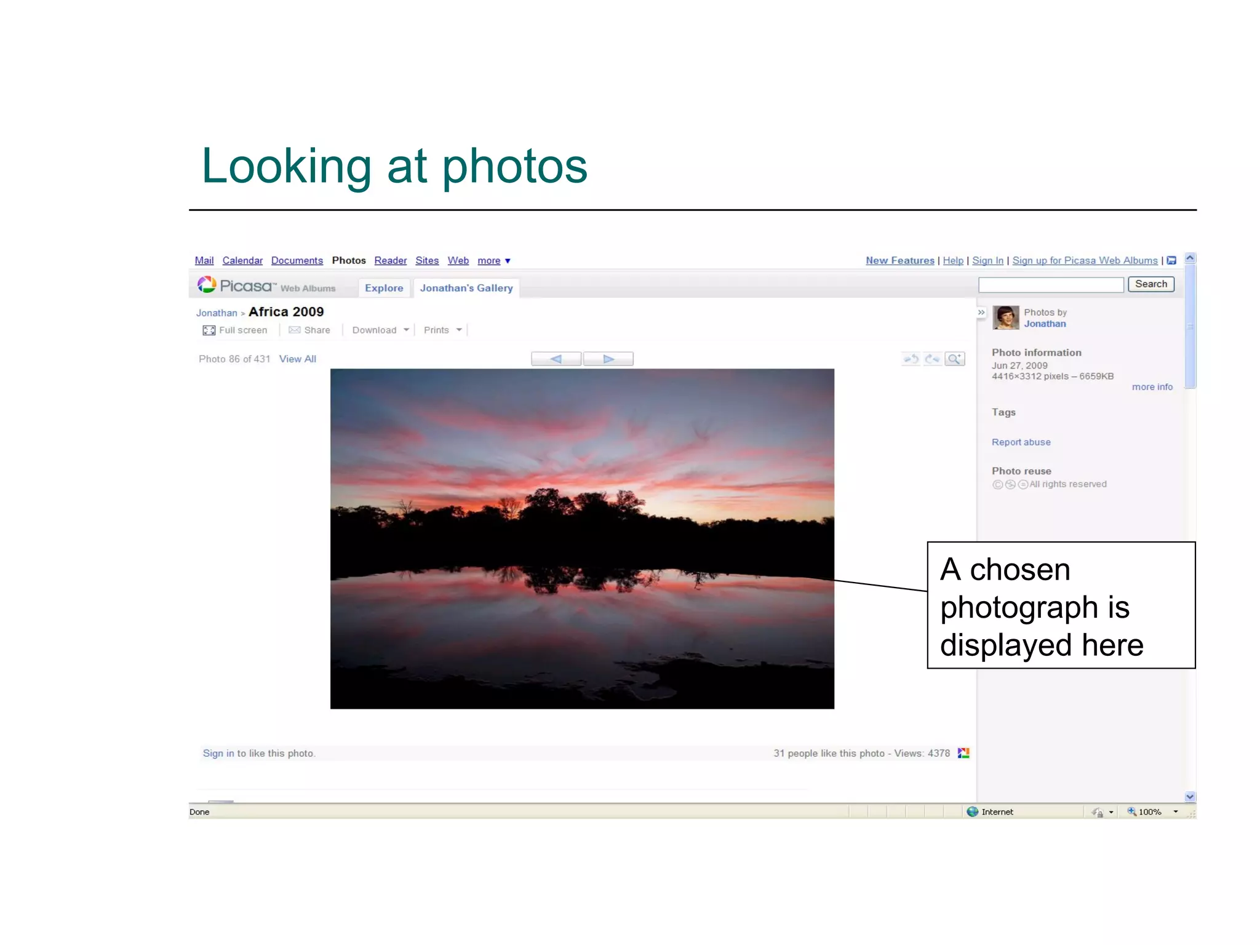Click the Search button
This screenshot has width=1260, height=945.
click(1150, 284)
